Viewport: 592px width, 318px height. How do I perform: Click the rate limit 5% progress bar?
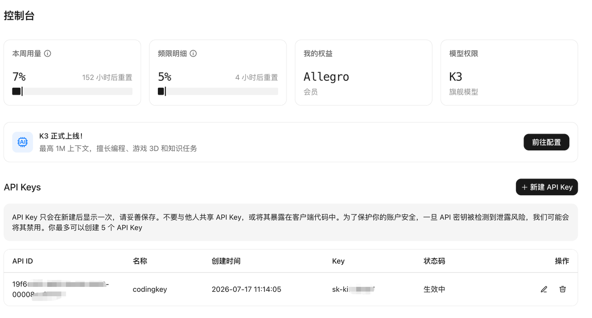218,91
